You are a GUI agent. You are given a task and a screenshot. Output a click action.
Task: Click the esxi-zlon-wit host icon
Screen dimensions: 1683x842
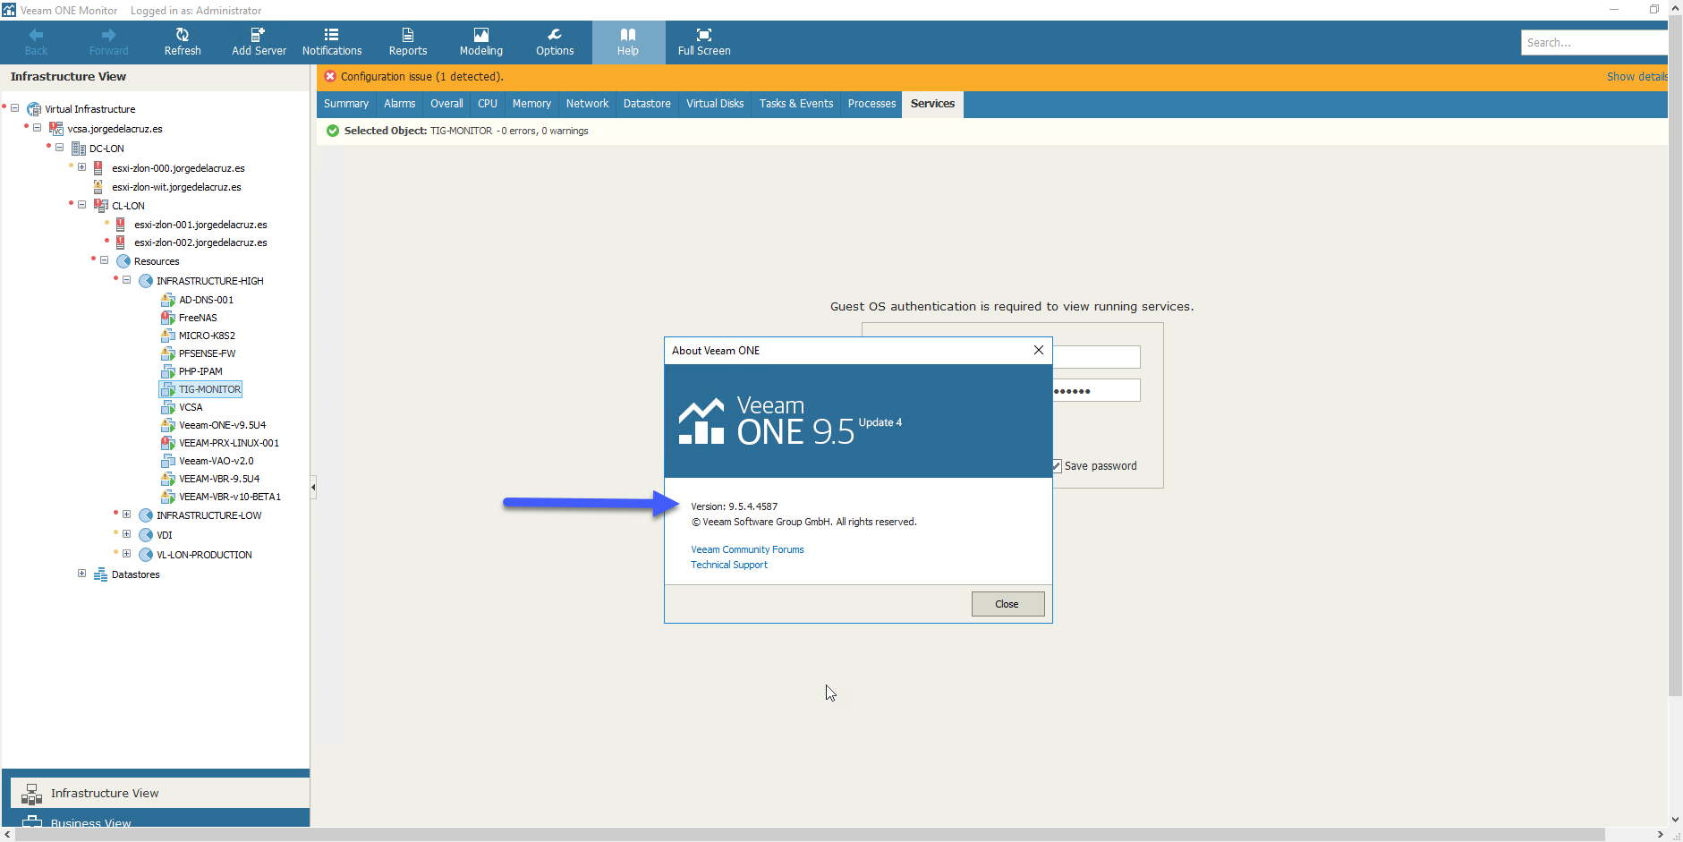click(x=98, y=187)
